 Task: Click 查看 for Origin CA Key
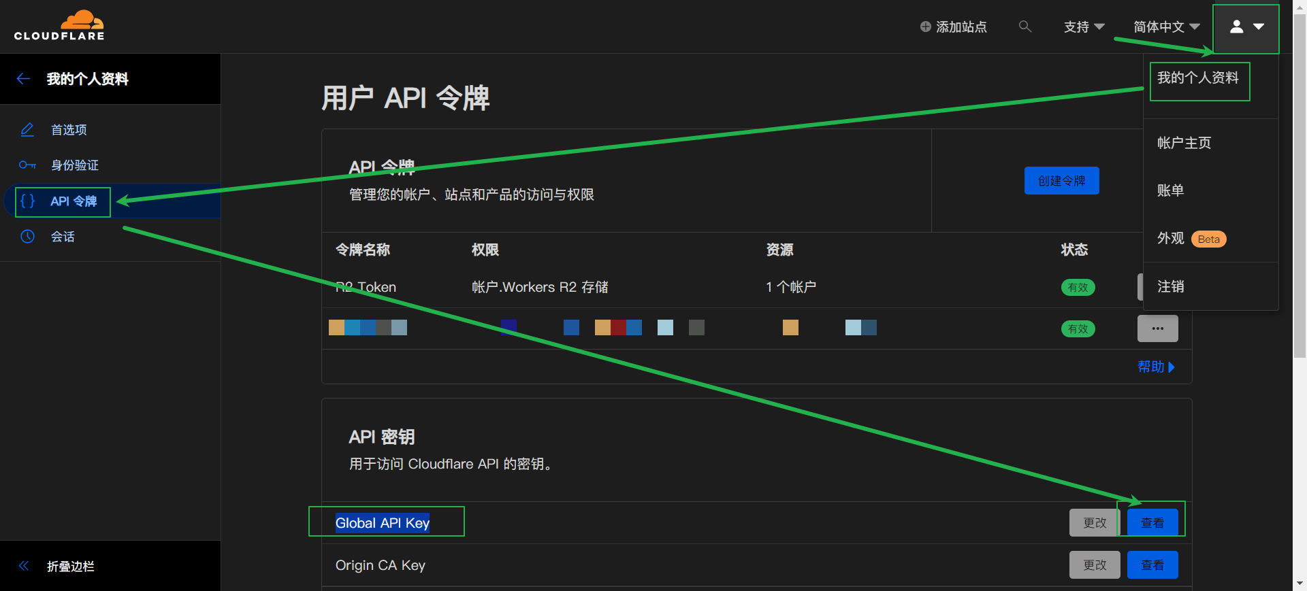tap(1152, 564)
